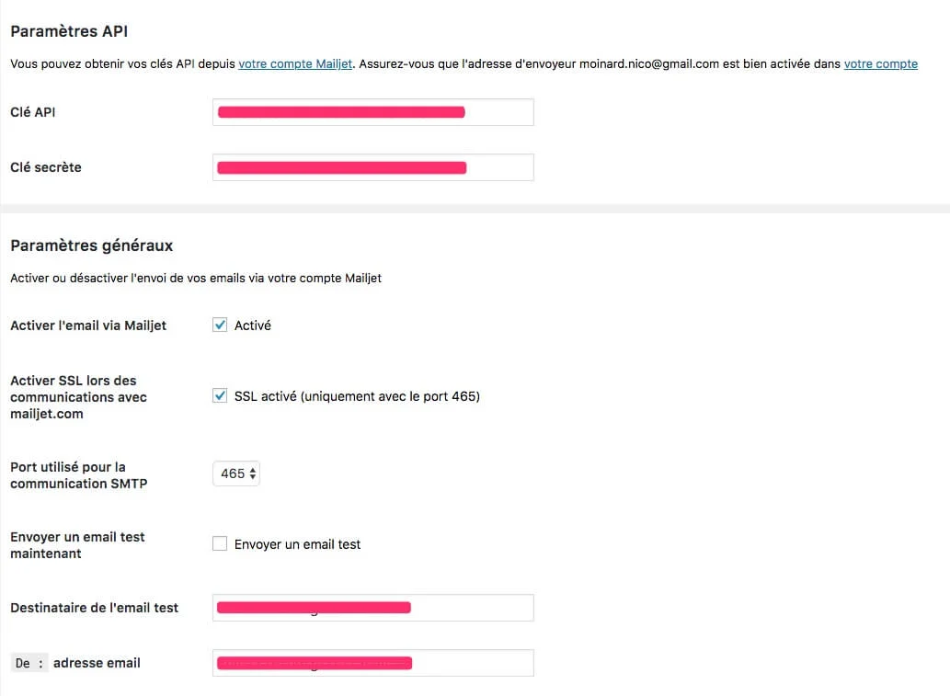Viewport: 950px width, 696px height.
Task: Click the 'Clé API' field label
Action: point(33,112)
